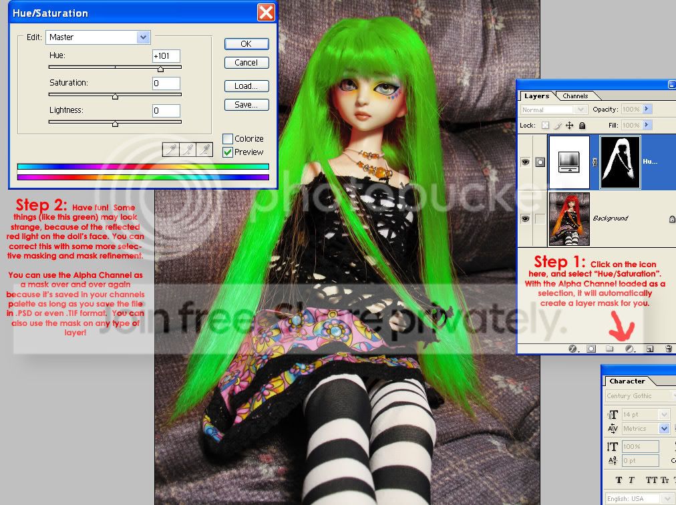The width and height of the screenshot is (676, 505).
Task: Enable the Colorize checkbox
Action: [228, 139]
